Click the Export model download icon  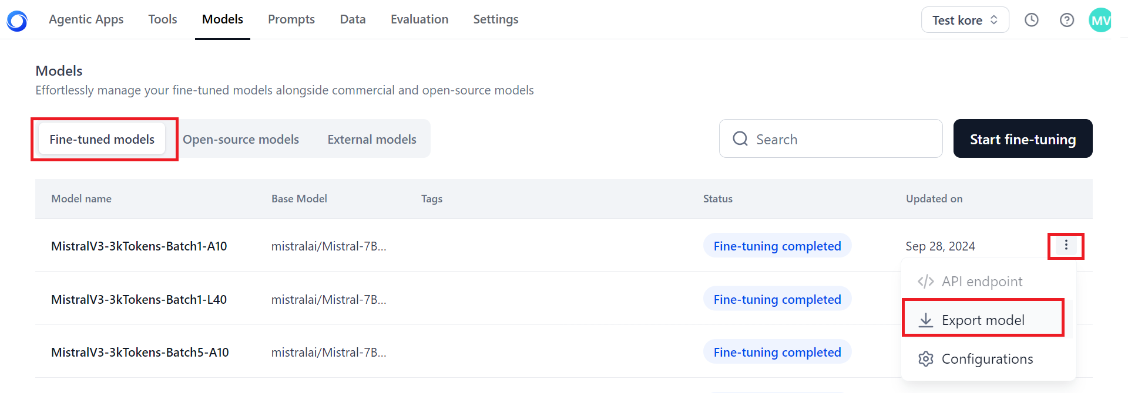(926, 320)
